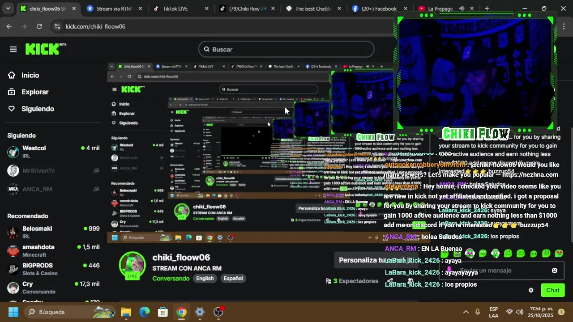Go to Inicio page

pyautogui.click(x=30, y=75)
